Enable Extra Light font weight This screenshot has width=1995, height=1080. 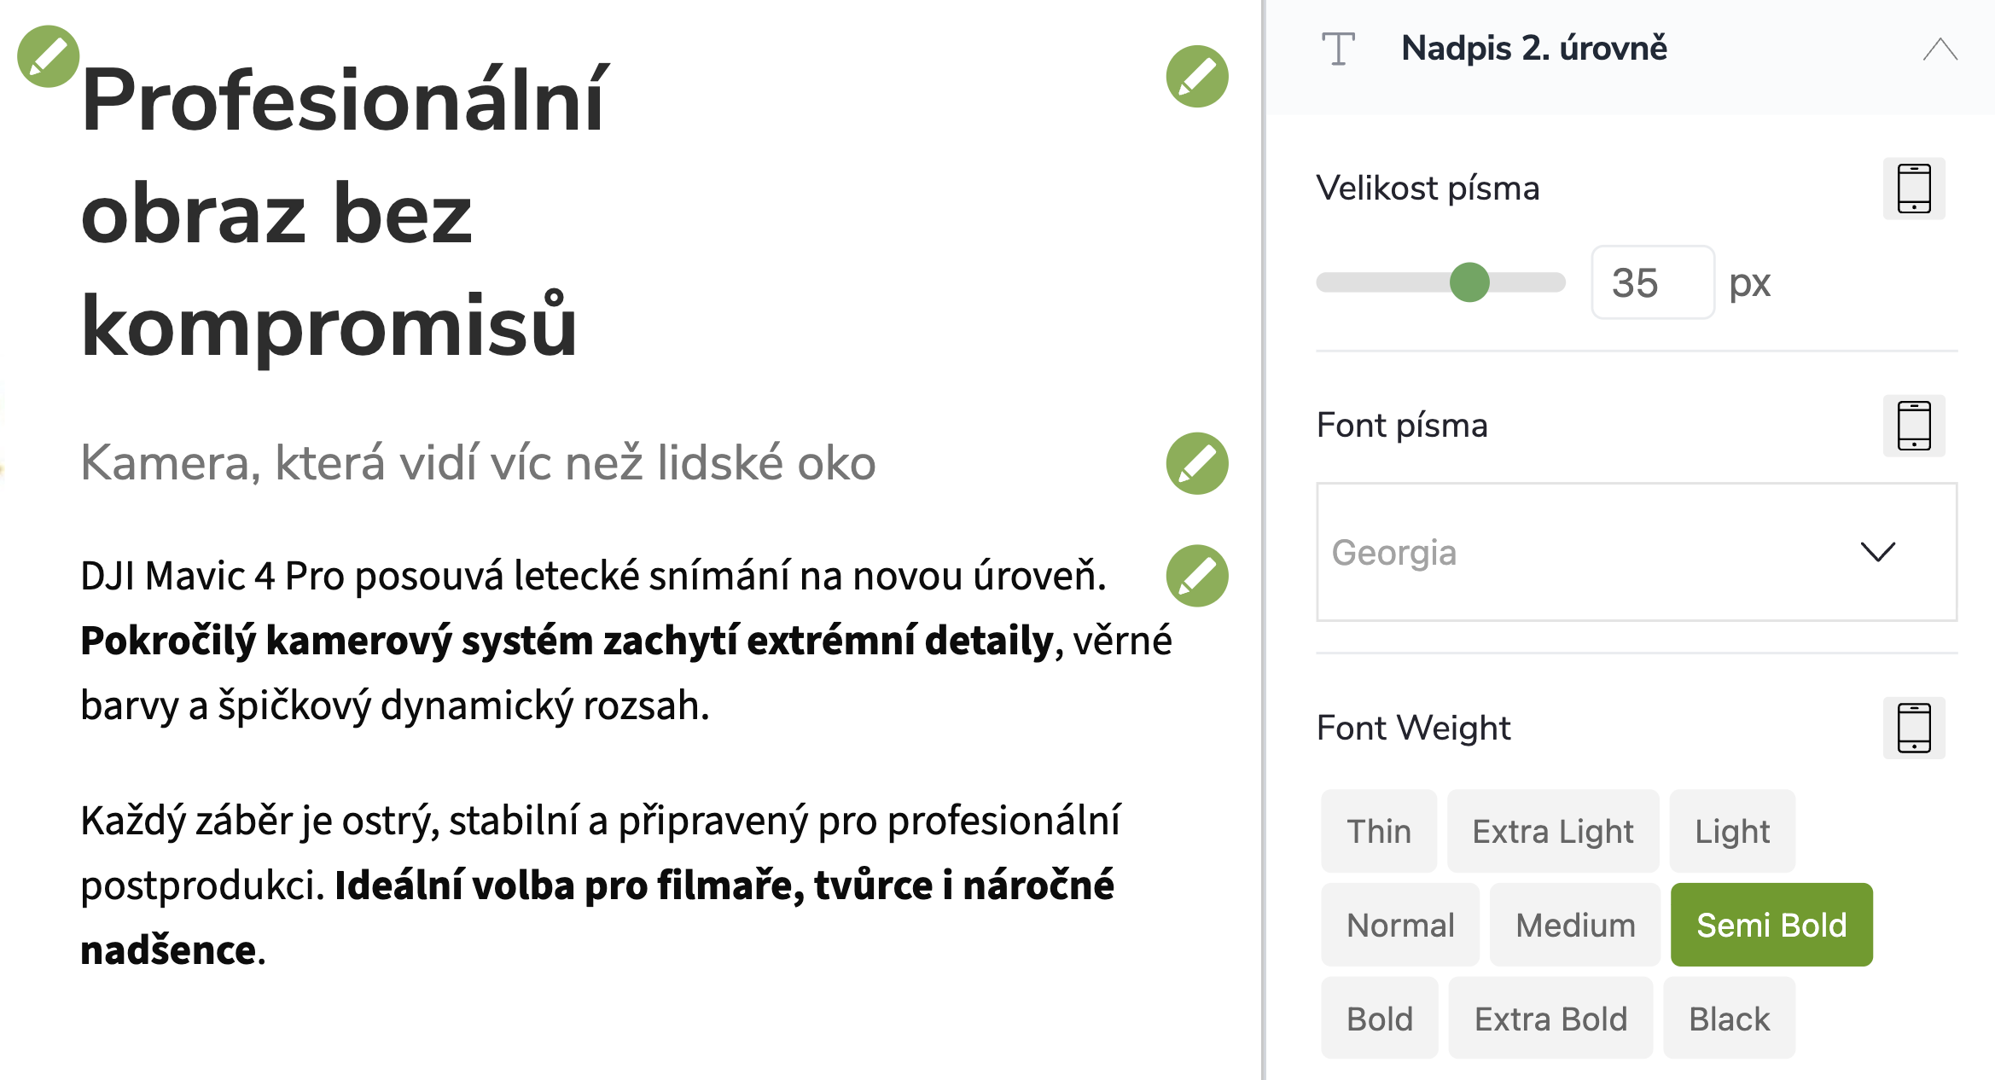click(1552, 830)
